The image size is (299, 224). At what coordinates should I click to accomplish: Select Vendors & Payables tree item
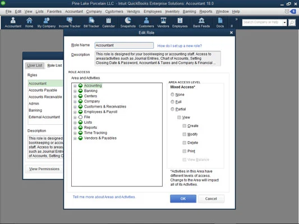(100, 138)
